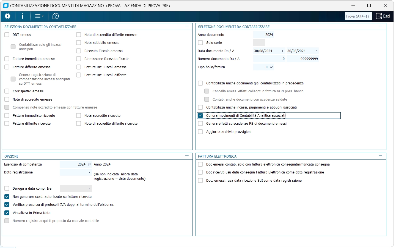Click the app icon in the title bar

point(5,5)
